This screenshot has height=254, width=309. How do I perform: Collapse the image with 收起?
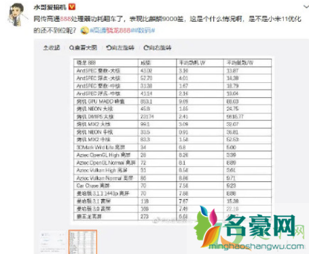(52, 48)
